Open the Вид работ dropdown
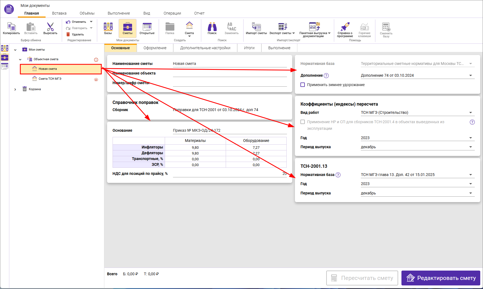483x289 pixels. [470, 112]
